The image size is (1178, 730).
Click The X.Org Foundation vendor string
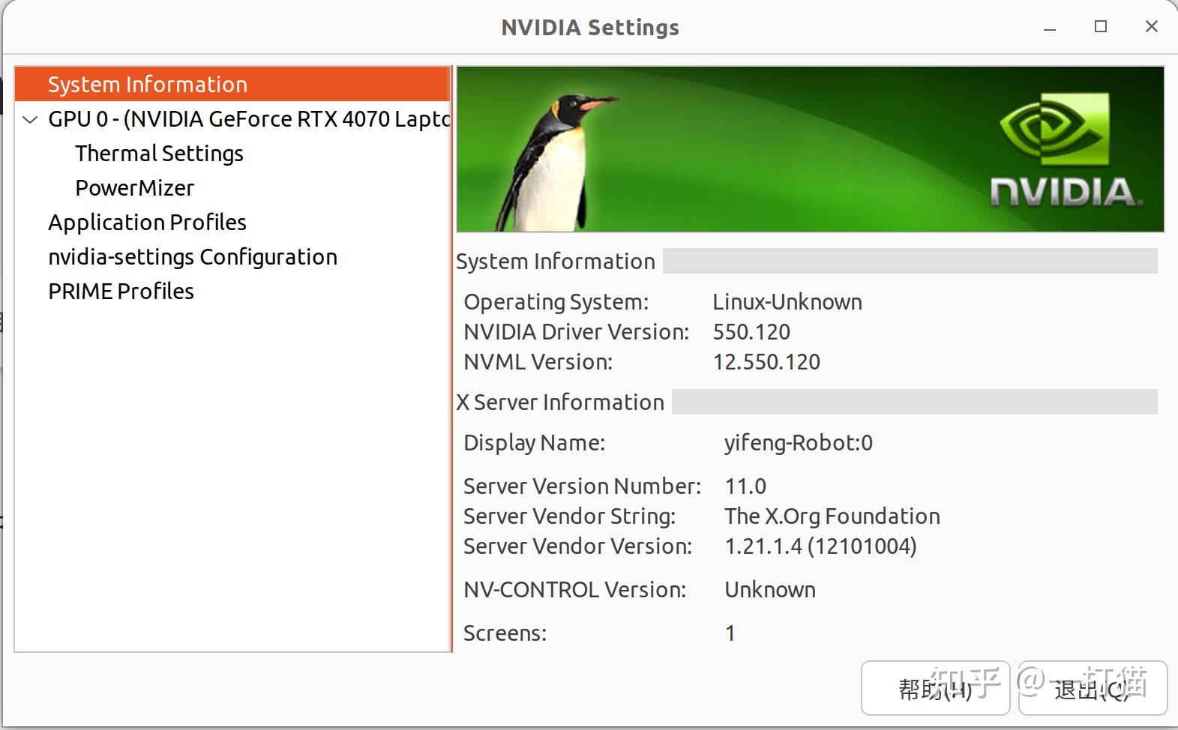pos(832,516)
